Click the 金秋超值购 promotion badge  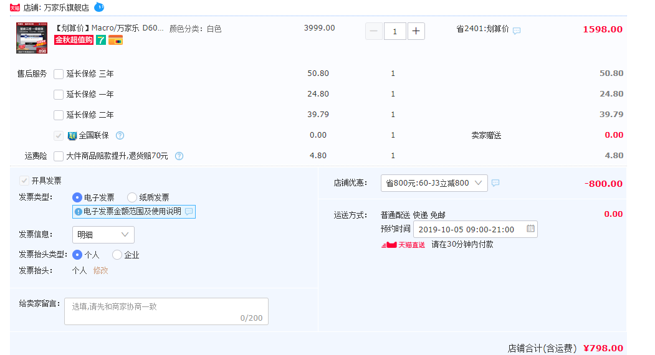tap(74, 40)
